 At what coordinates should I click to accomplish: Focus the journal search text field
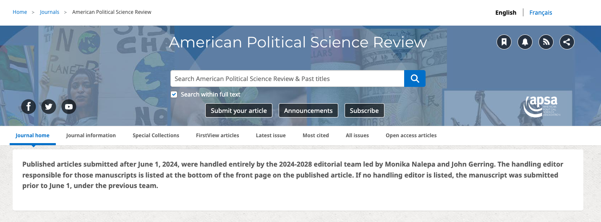pyautogui.click(x=287, y=78)
